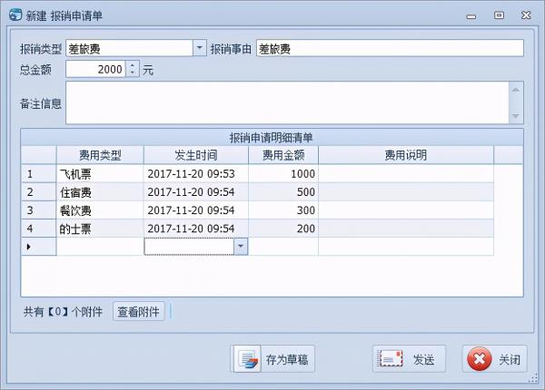Click the empty 费用金额 cell in new row

coord(283,247)
